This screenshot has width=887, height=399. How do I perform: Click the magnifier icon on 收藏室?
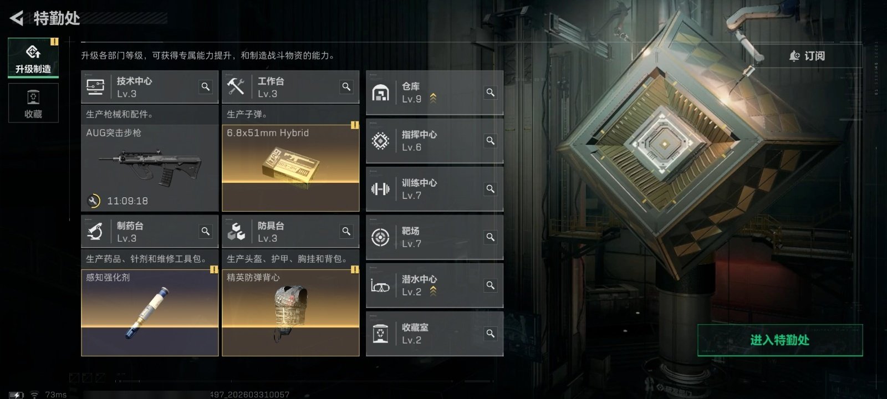point(491,334)
